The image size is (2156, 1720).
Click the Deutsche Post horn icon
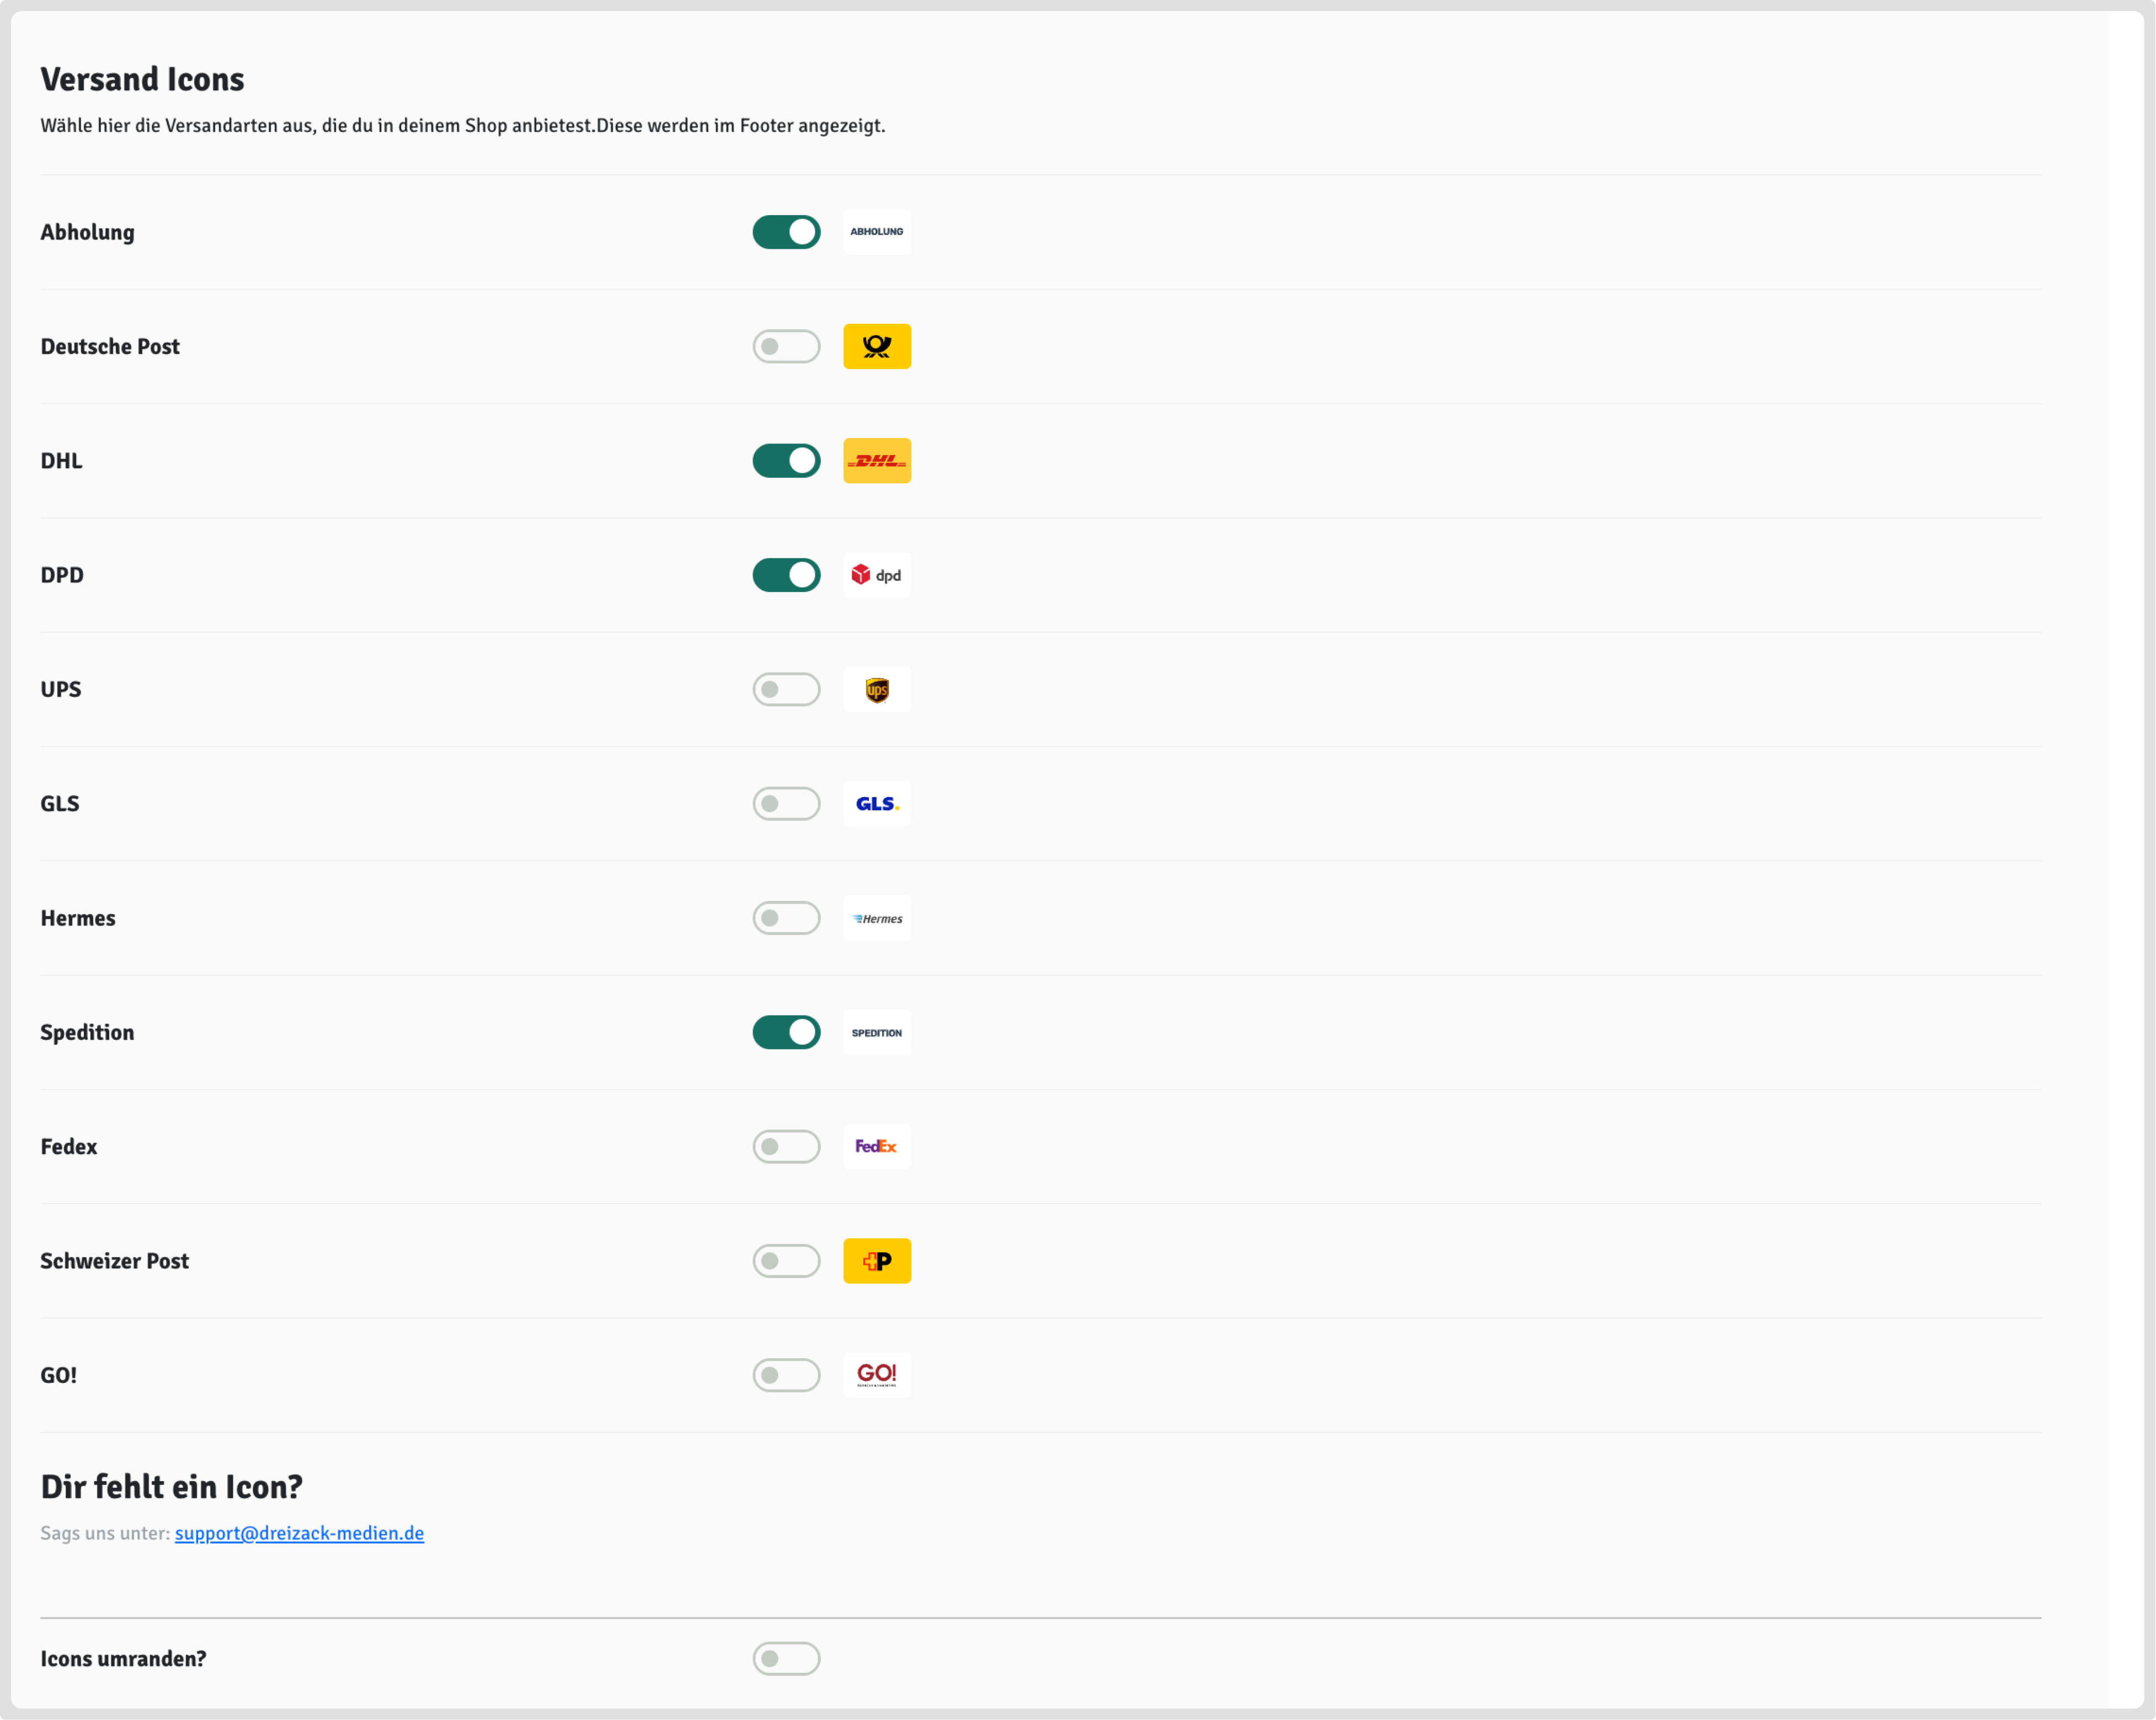876,346
